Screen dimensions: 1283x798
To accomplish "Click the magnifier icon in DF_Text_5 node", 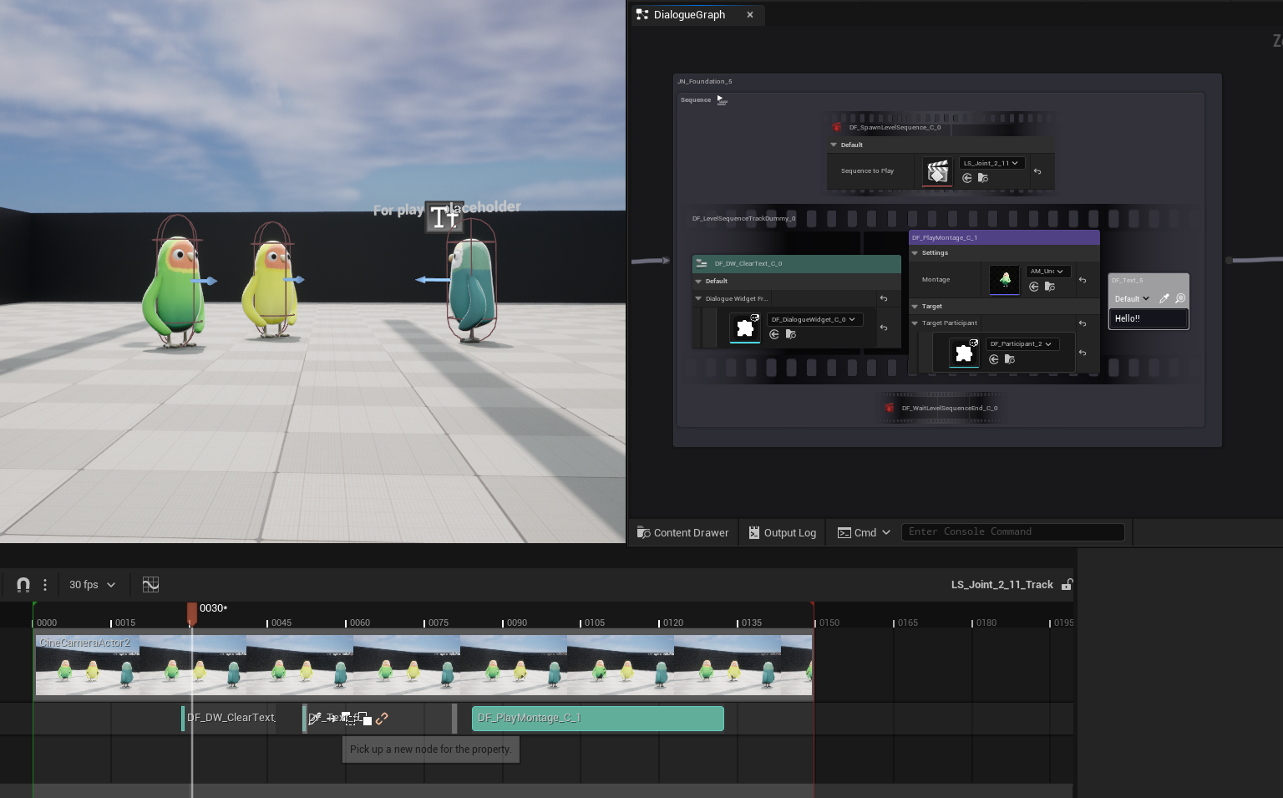I will coord(1180,298).
